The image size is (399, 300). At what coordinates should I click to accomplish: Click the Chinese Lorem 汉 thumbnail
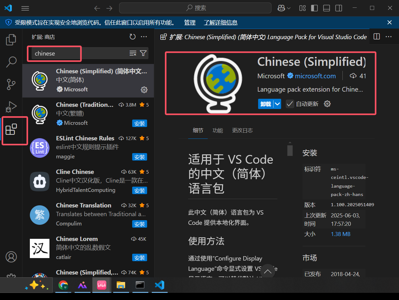40,248
